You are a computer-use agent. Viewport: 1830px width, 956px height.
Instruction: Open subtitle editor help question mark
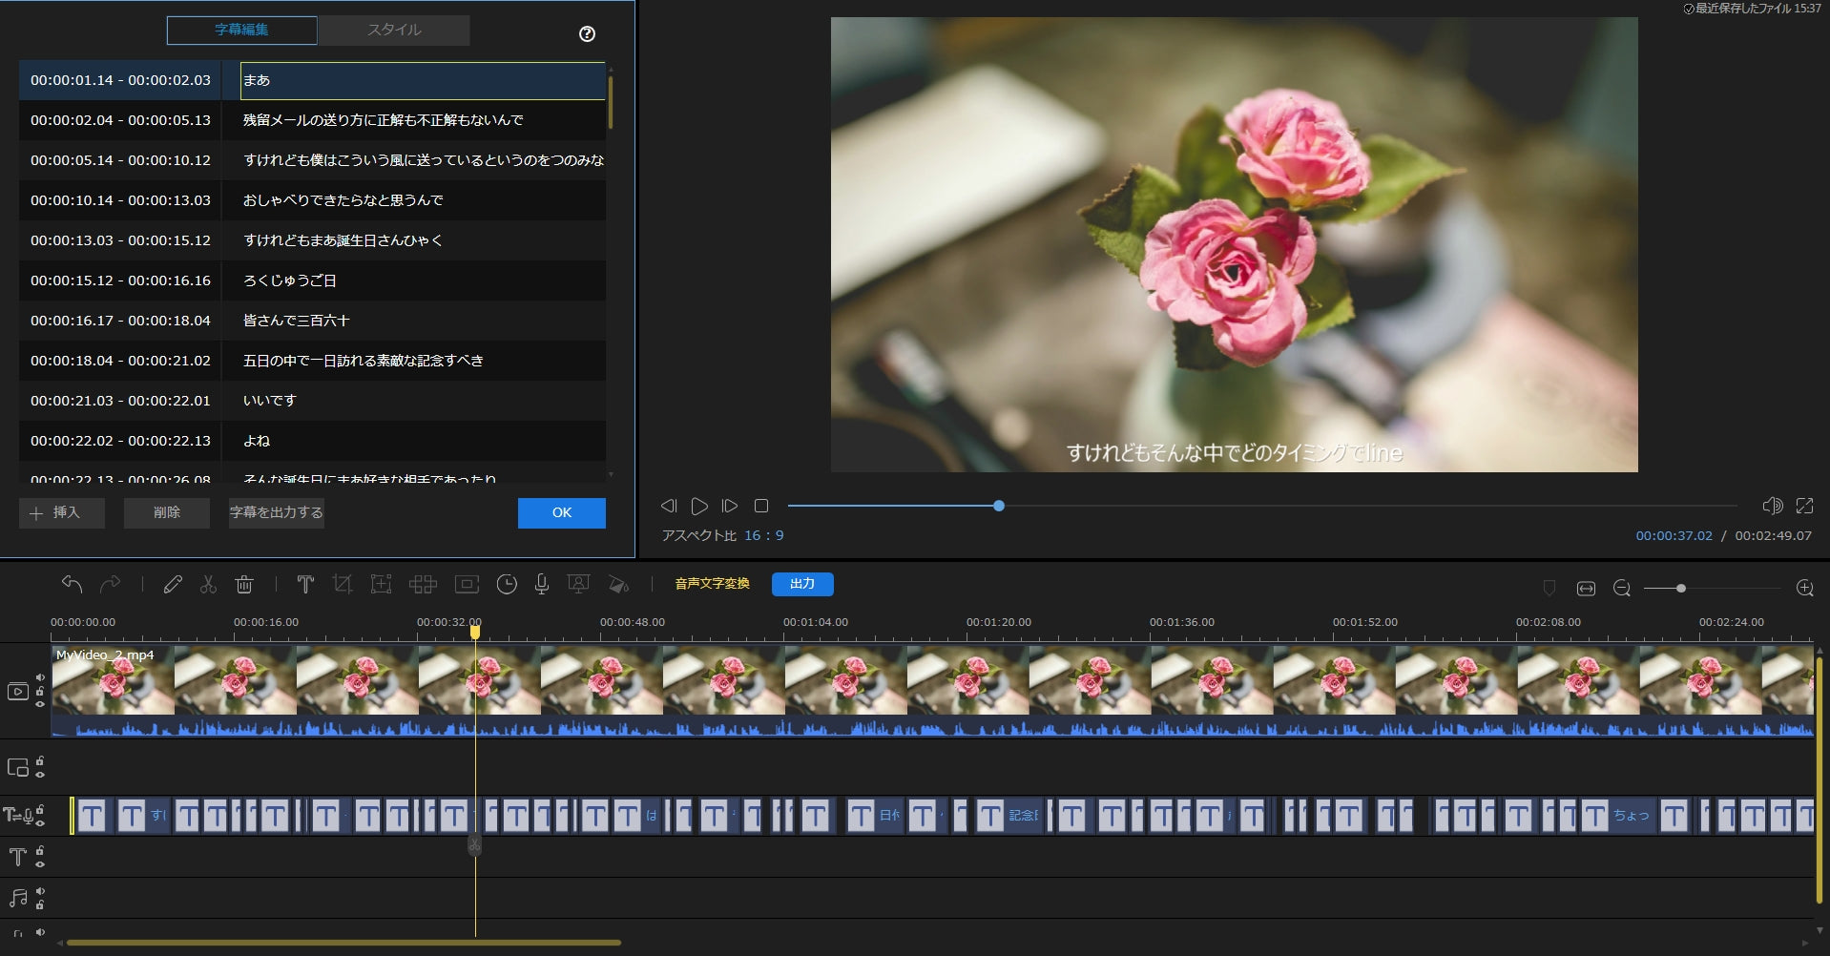[x=587, y=33]
